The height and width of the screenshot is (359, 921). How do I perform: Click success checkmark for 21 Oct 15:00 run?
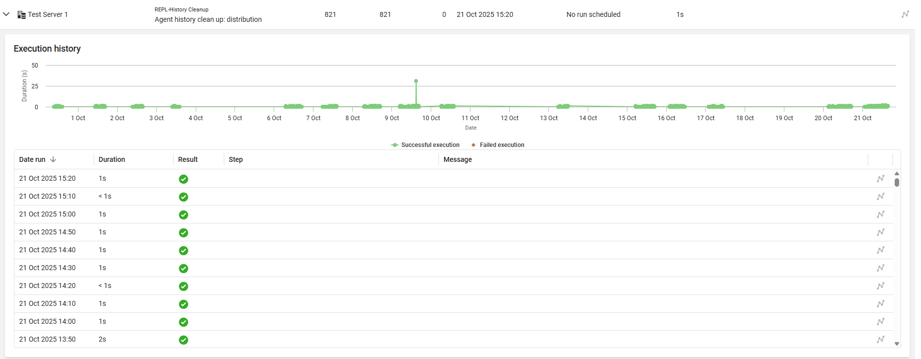pyautogui.click(x=183, y=215)
